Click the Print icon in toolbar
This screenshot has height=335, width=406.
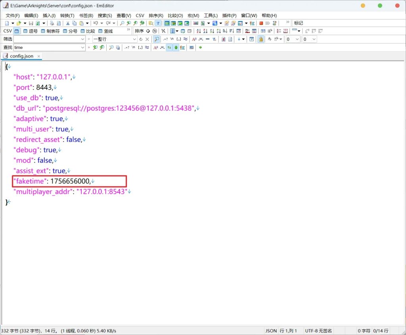[x=52, y=23]
